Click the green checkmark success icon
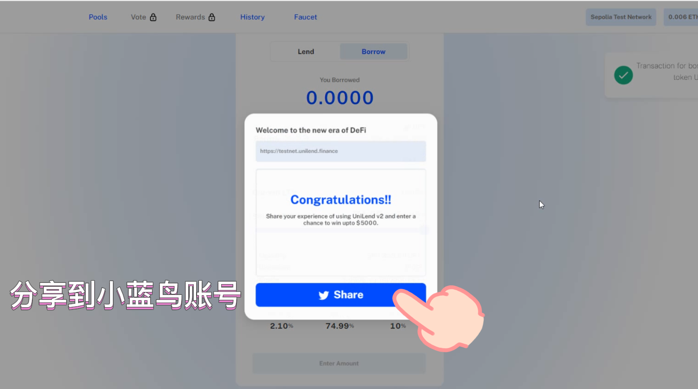 (x=624, y=75)
